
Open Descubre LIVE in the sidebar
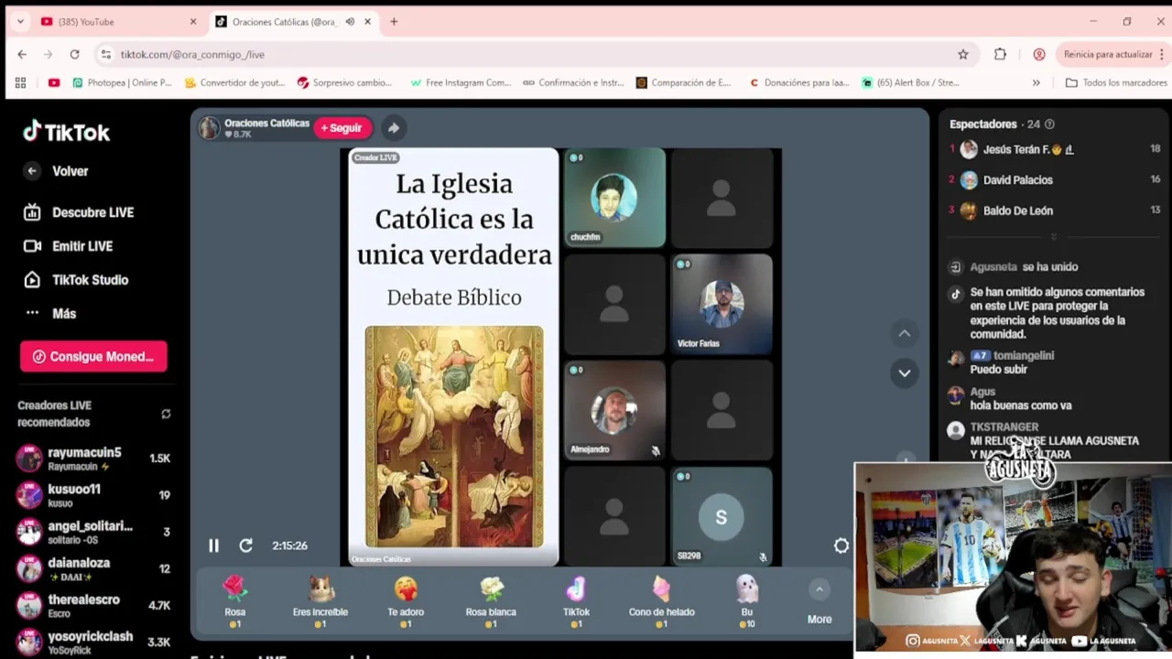tap(79, 212)
